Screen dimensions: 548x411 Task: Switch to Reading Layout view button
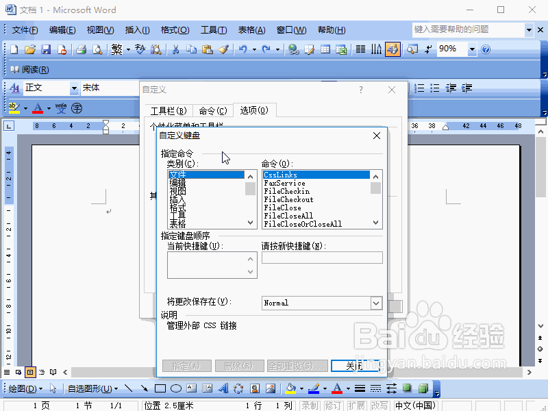click(53, 372)
